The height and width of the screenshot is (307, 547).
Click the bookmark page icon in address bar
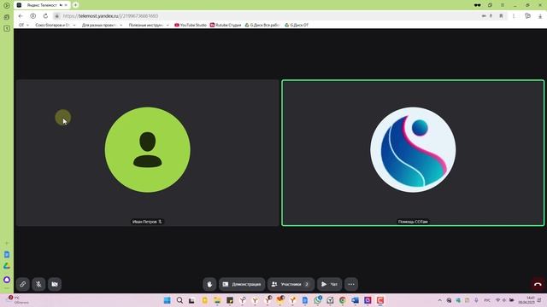tap(501, 16)
